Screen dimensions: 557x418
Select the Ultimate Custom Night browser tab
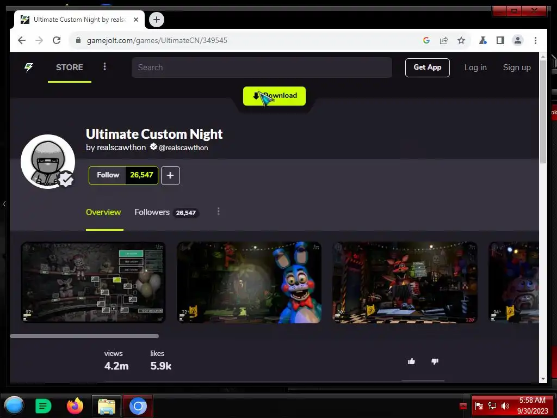(x=79, y=20)
